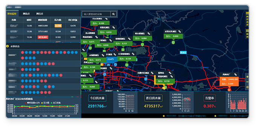Click link icon on orange 西郊水厂 popup
Screen dimensions: 271x138
236,74
